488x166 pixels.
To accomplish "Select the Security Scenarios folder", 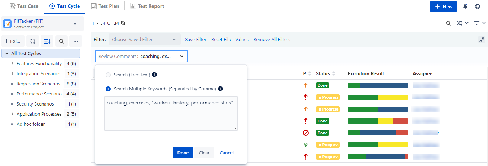I will point(35,104).
